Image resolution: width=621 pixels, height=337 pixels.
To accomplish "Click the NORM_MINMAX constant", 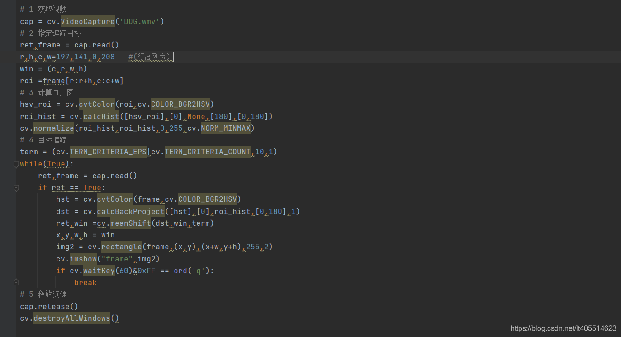I will pos(226,128).
